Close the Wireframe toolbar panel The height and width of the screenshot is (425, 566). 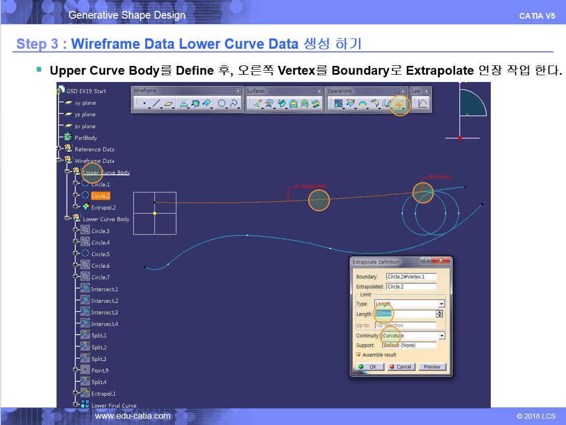(x=239, y=91)
